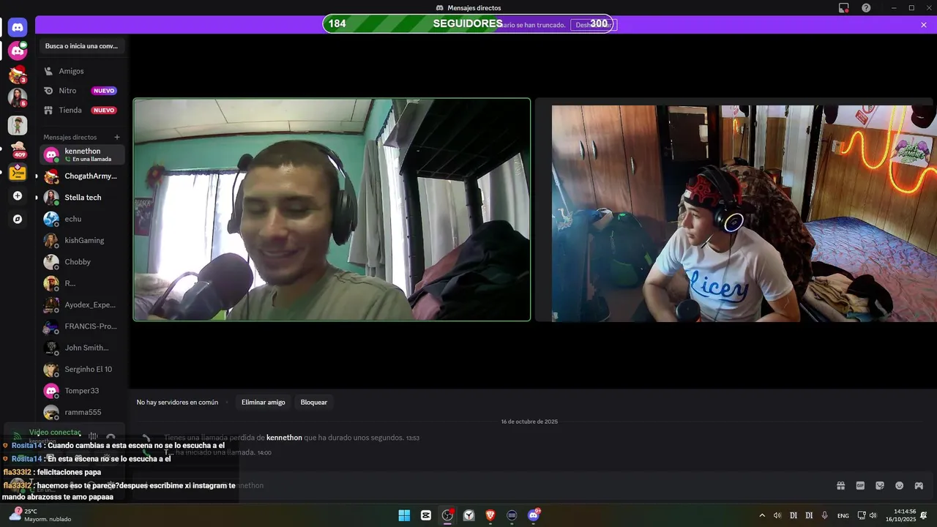
Task: Click the microphone tray icon
Action: [x=825, y=515]
